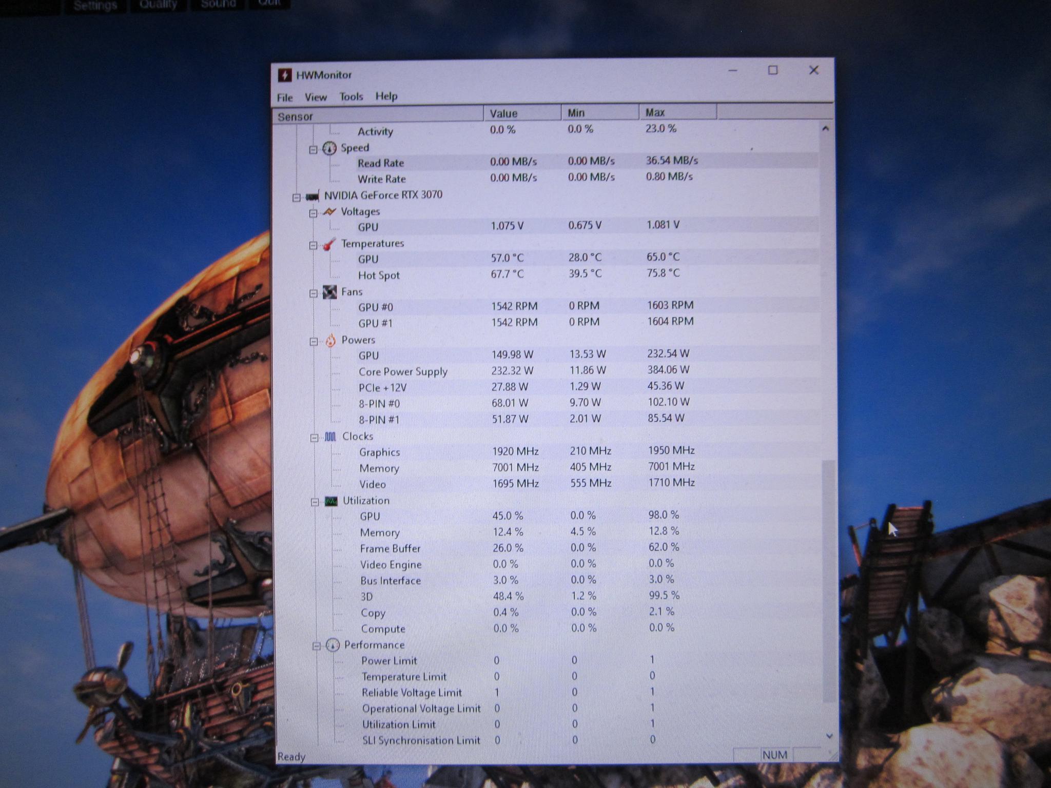1051x788 pixels.
Task: Collapse the Utilization section
Action: pyautogui.click(x=315, y=502)
